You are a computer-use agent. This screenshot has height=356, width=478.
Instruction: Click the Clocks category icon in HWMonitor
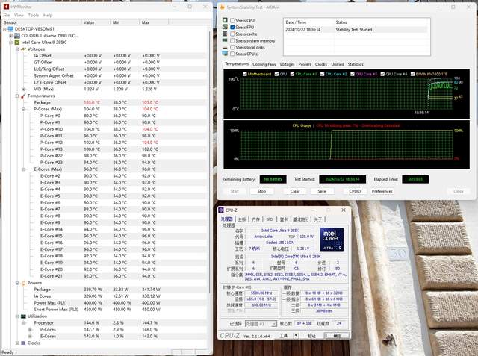pos(23,343)
